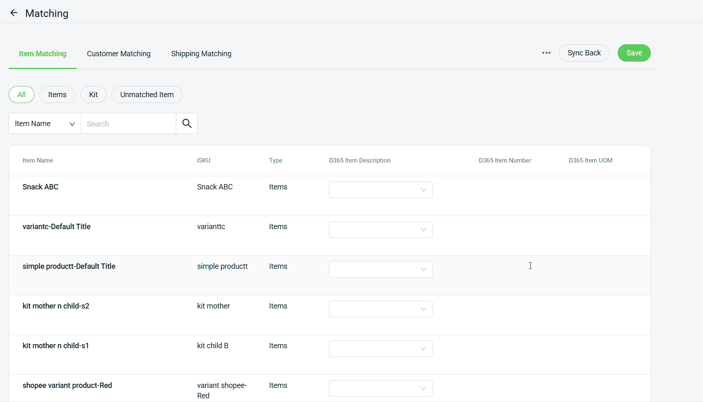This screenshot has width=703, height=402.
Task: Show only Unmatched Item entries
Action: pos(147,95)
